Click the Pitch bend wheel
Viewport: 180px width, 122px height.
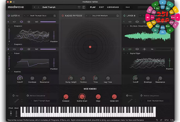pos(11,113)
